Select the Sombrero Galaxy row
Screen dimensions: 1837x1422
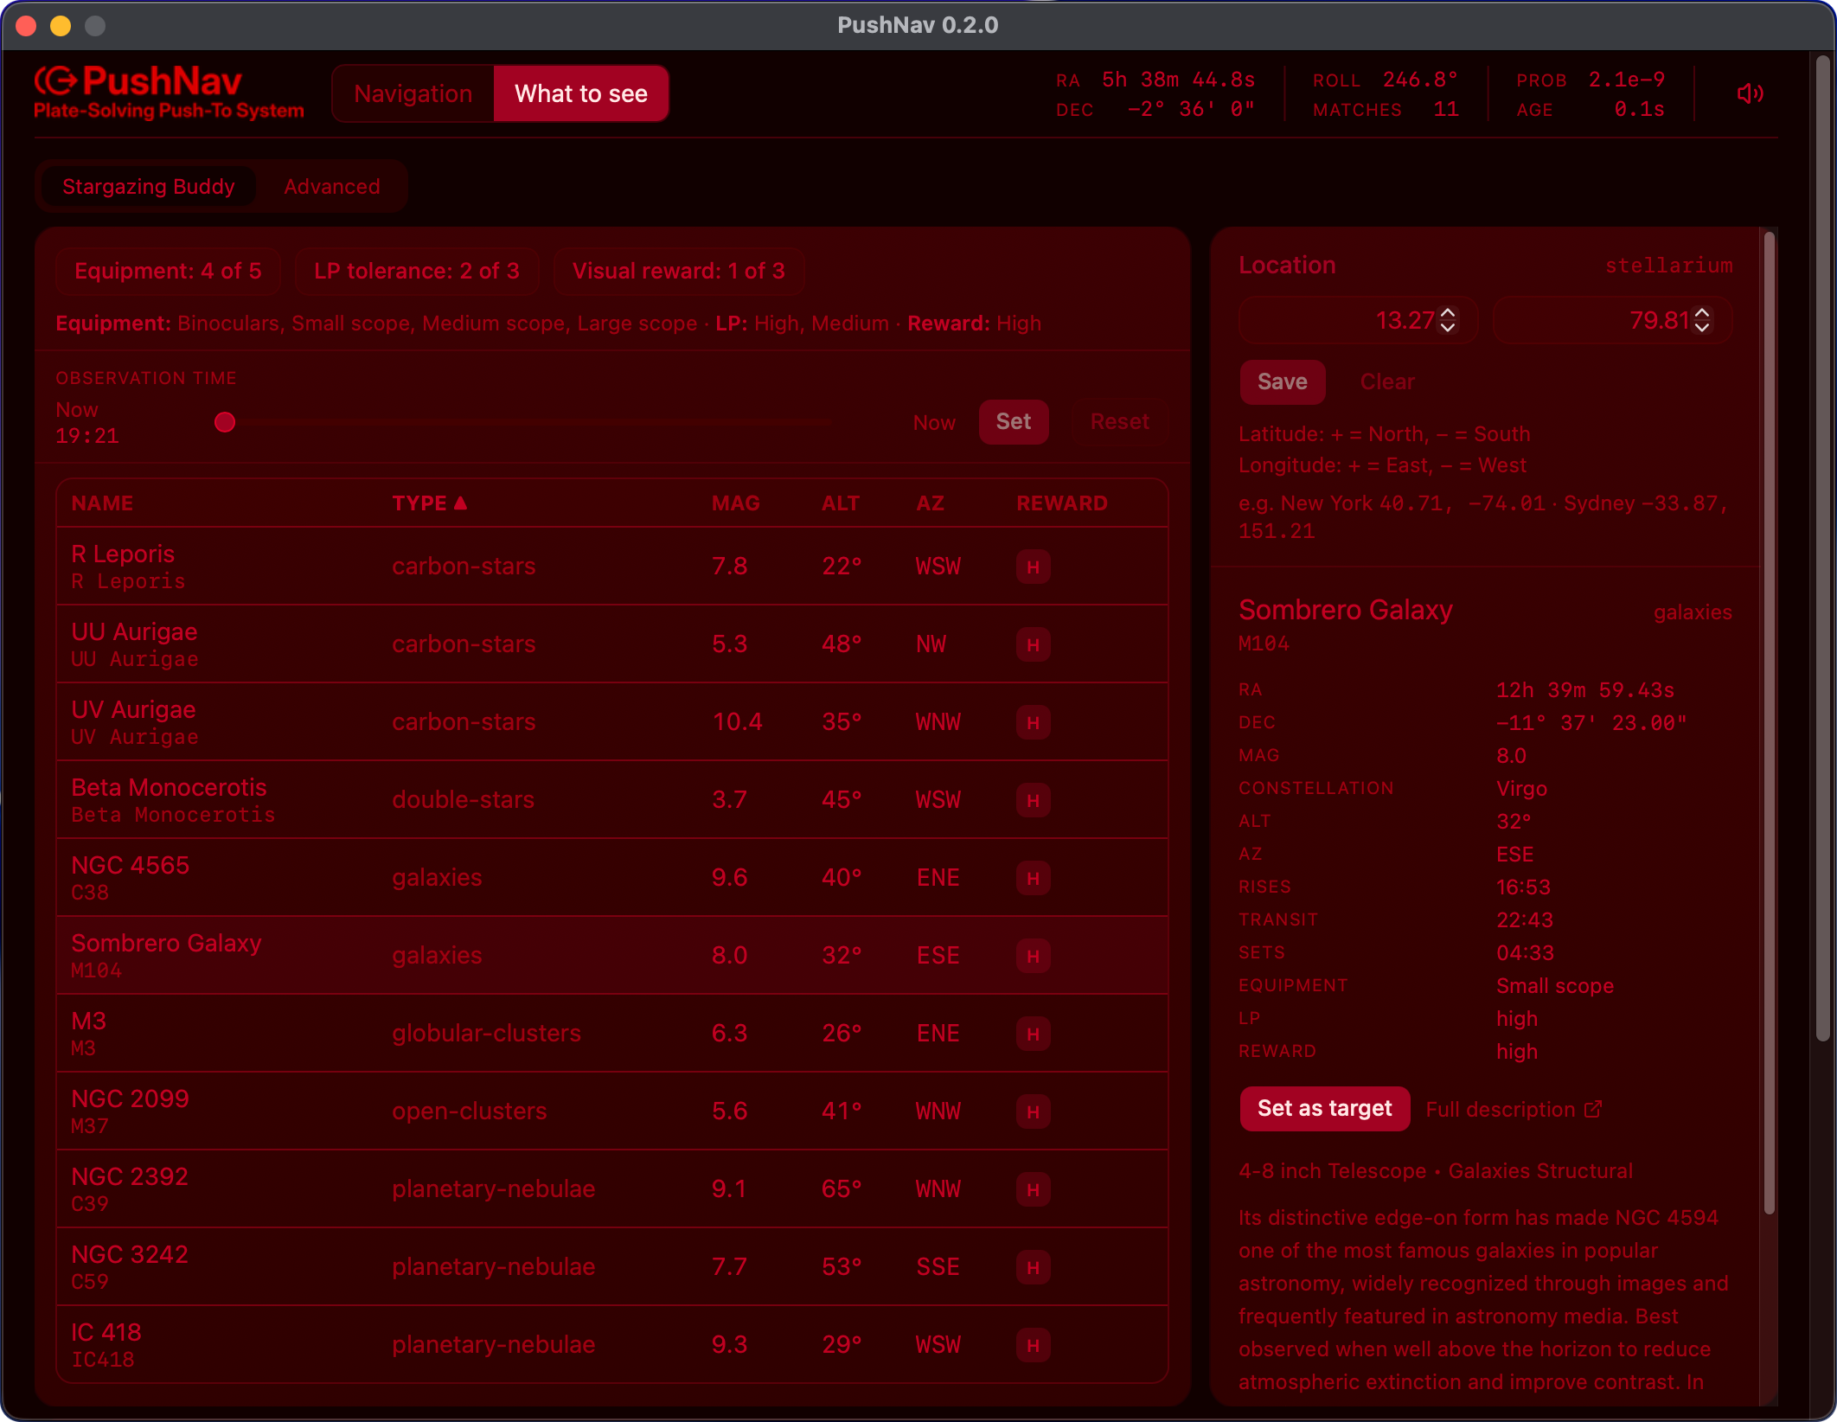click(612, 956)
